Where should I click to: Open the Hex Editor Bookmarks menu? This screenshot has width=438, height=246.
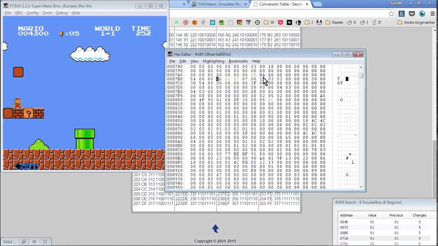coord(238,61)
